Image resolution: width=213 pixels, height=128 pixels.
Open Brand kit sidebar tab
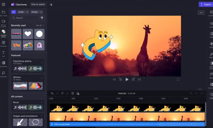coord(3,74)
